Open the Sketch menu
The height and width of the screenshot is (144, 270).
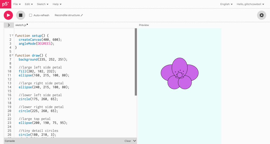(x=43, y=4)
